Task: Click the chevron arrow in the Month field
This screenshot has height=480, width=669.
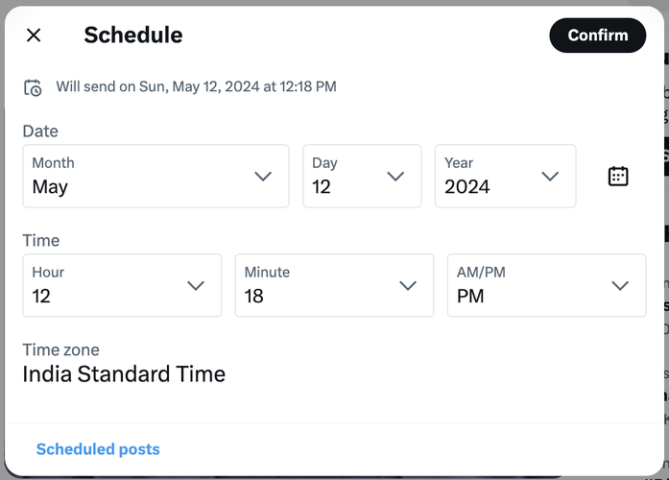Action: pyautogui.click(x=263, y=177)
